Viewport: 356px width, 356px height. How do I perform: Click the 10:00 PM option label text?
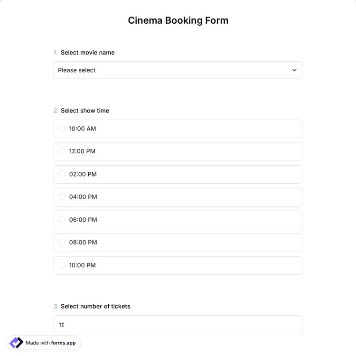83,265
